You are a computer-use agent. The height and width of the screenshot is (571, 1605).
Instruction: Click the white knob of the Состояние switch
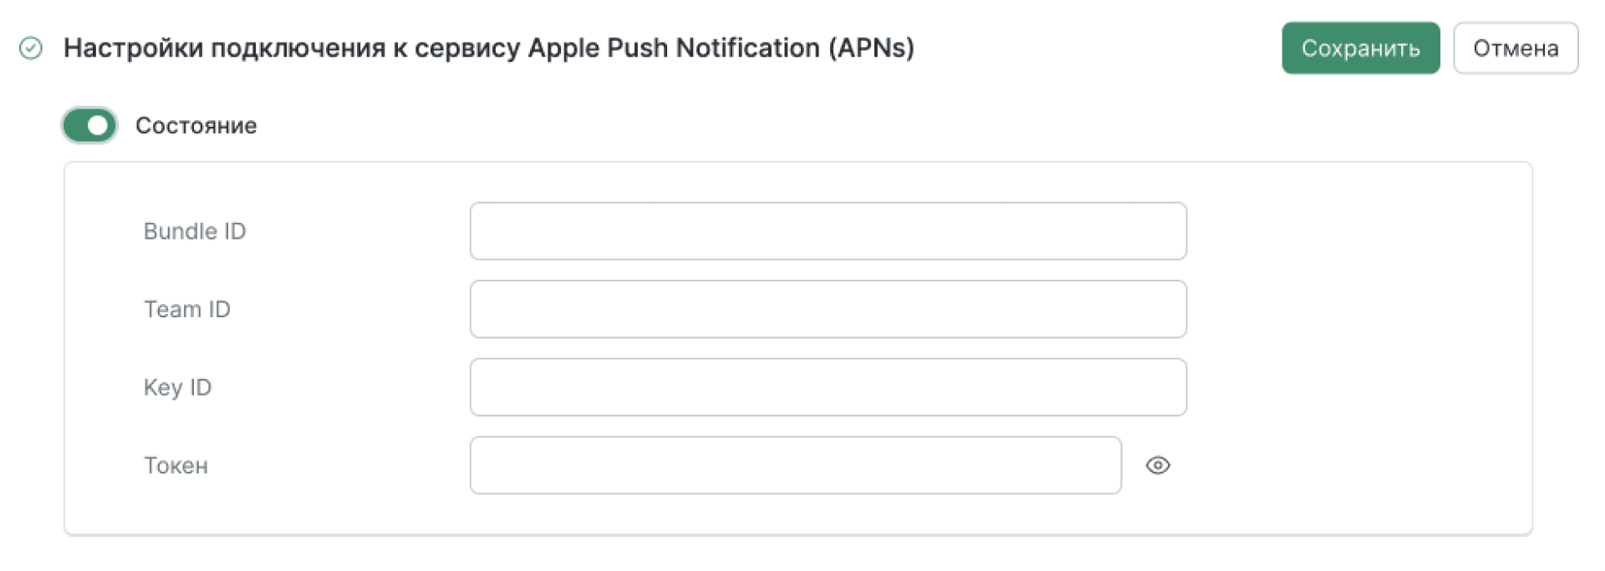point(99,125)
